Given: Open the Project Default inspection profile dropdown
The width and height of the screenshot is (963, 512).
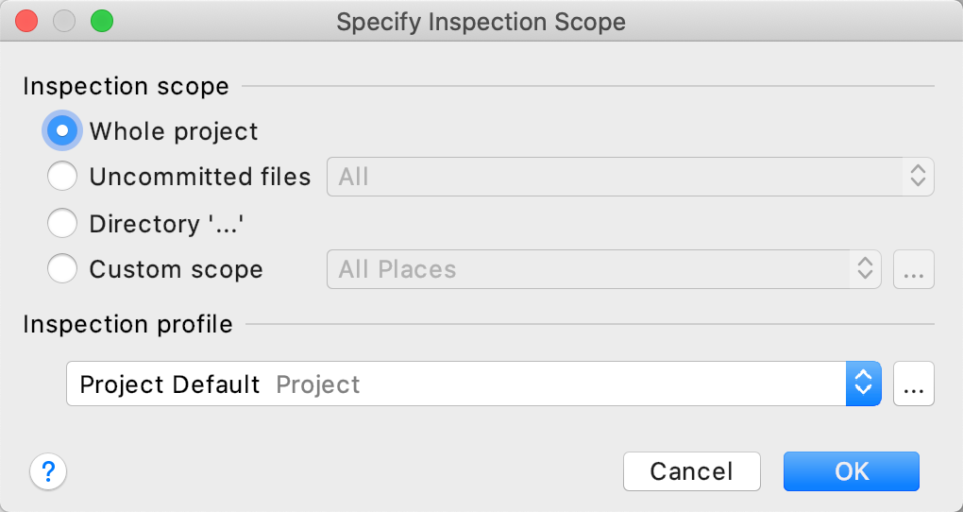Looking at the screenshot, I should (453, 384).
